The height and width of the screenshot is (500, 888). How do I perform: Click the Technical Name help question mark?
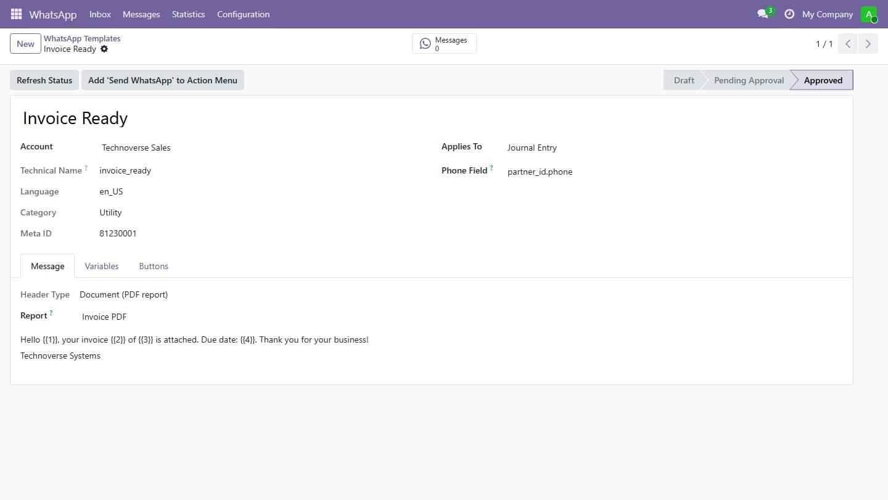(86, 168)
